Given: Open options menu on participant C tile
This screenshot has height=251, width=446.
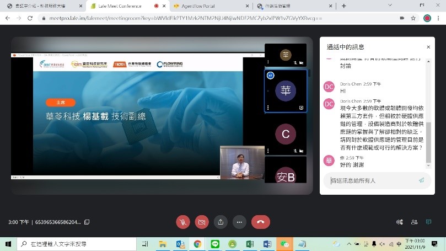Looking at the screenshot, I should click(x=268, y=151).
